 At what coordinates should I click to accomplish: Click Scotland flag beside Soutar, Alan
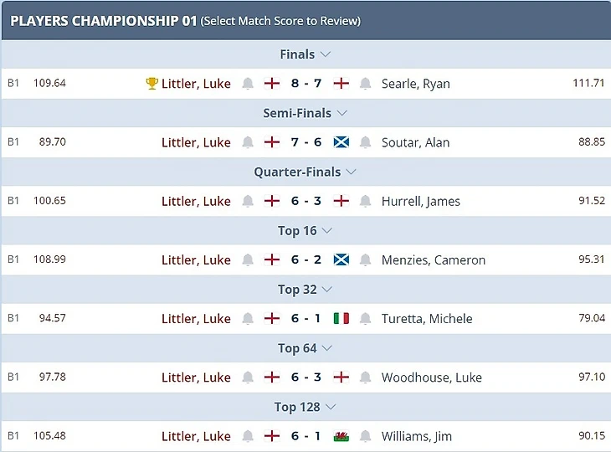[x=341, y=142]
